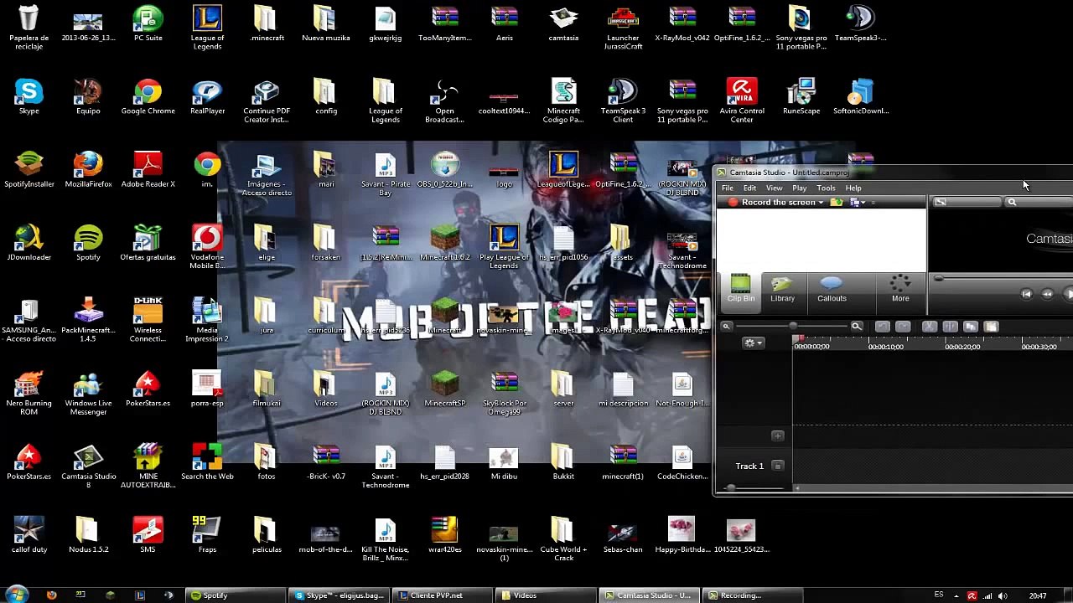Image resolution: width=1073 pixels, height=603 pixels.
Task: Select the TeamSpeak 3 Client desktop icon
Action: tap(623, 101)
